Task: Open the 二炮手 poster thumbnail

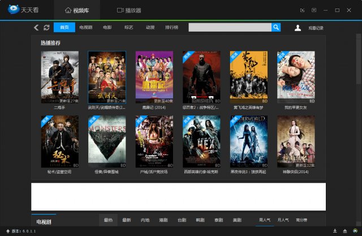Action: [60, 77]
